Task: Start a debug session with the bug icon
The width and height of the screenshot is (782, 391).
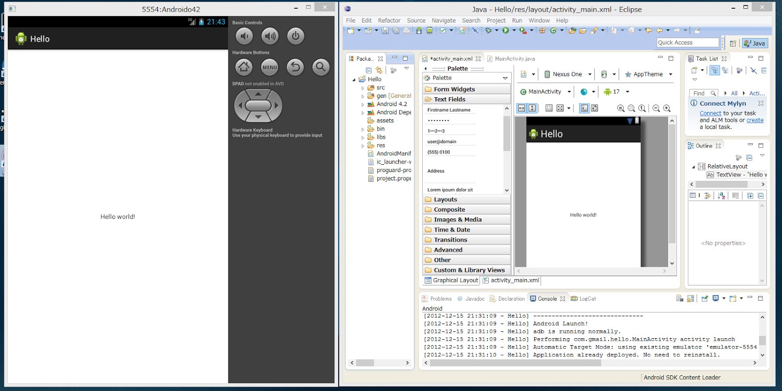Action: (x=488, y=30)
